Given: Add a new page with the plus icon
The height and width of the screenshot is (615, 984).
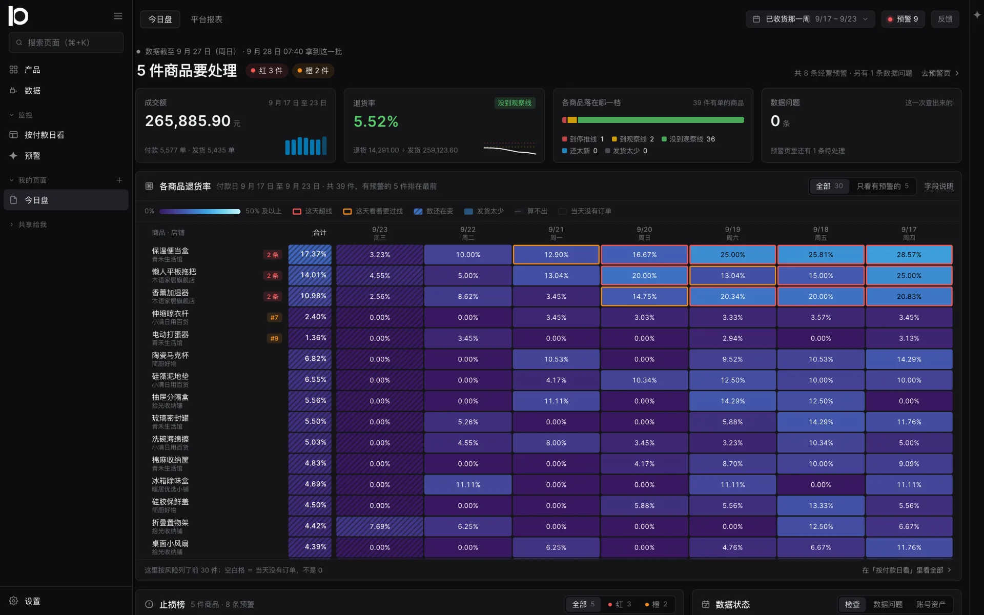Looking at the screenshot, I should pyautogui.click(x=119, y=180).
